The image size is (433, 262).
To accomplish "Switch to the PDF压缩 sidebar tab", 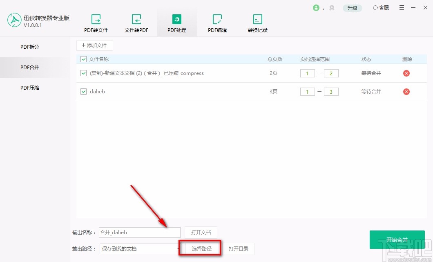I will tap(29, 88).
